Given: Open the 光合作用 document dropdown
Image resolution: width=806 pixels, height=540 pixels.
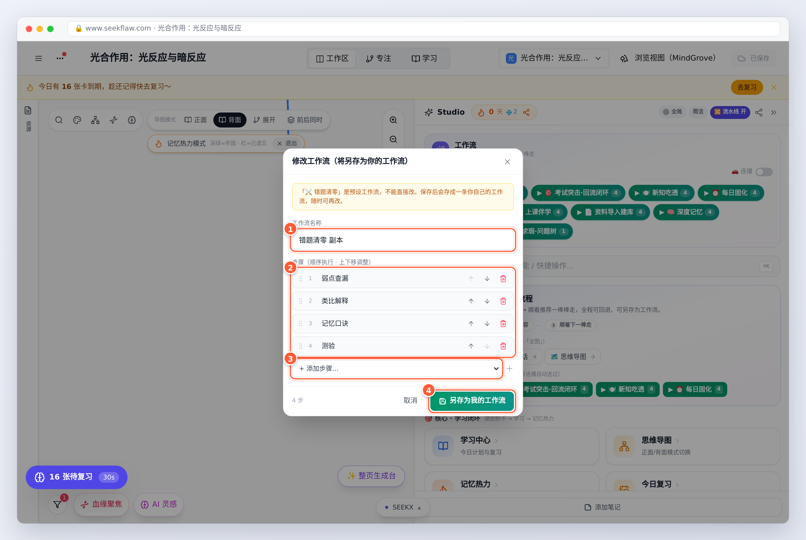Looking at the screenshot, I should [554, 58].
